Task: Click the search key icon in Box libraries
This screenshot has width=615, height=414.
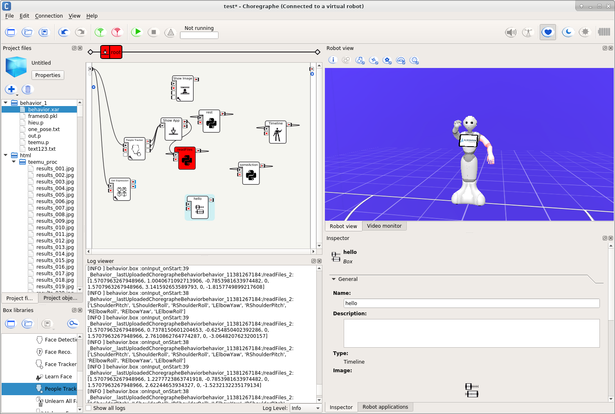Action: pos(73,324)
